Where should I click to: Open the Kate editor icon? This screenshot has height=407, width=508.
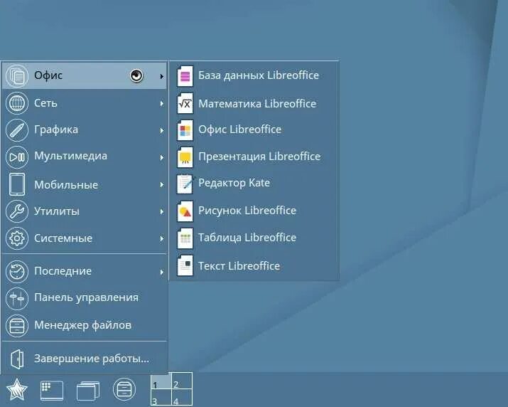[185, 184]
